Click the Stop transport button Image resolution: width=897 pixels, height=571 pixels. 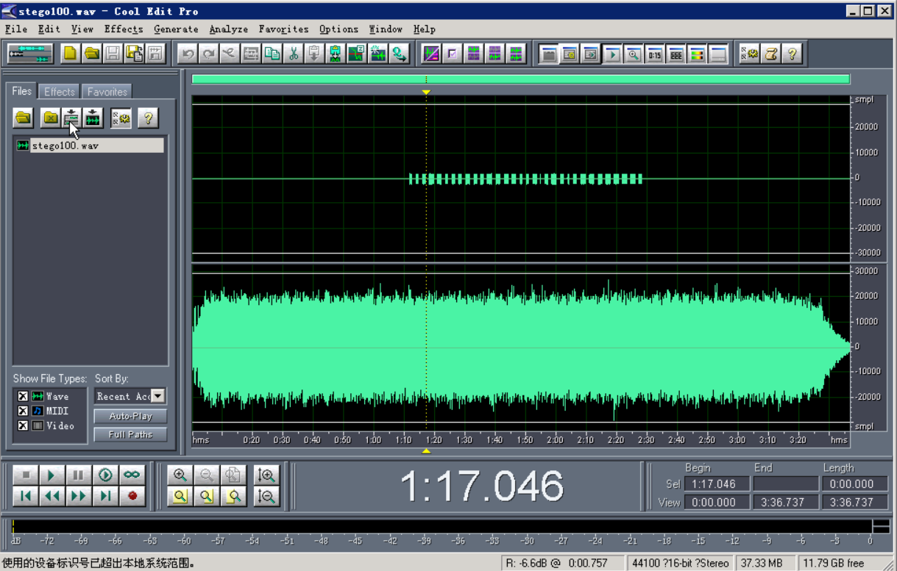tap(25, 475)
